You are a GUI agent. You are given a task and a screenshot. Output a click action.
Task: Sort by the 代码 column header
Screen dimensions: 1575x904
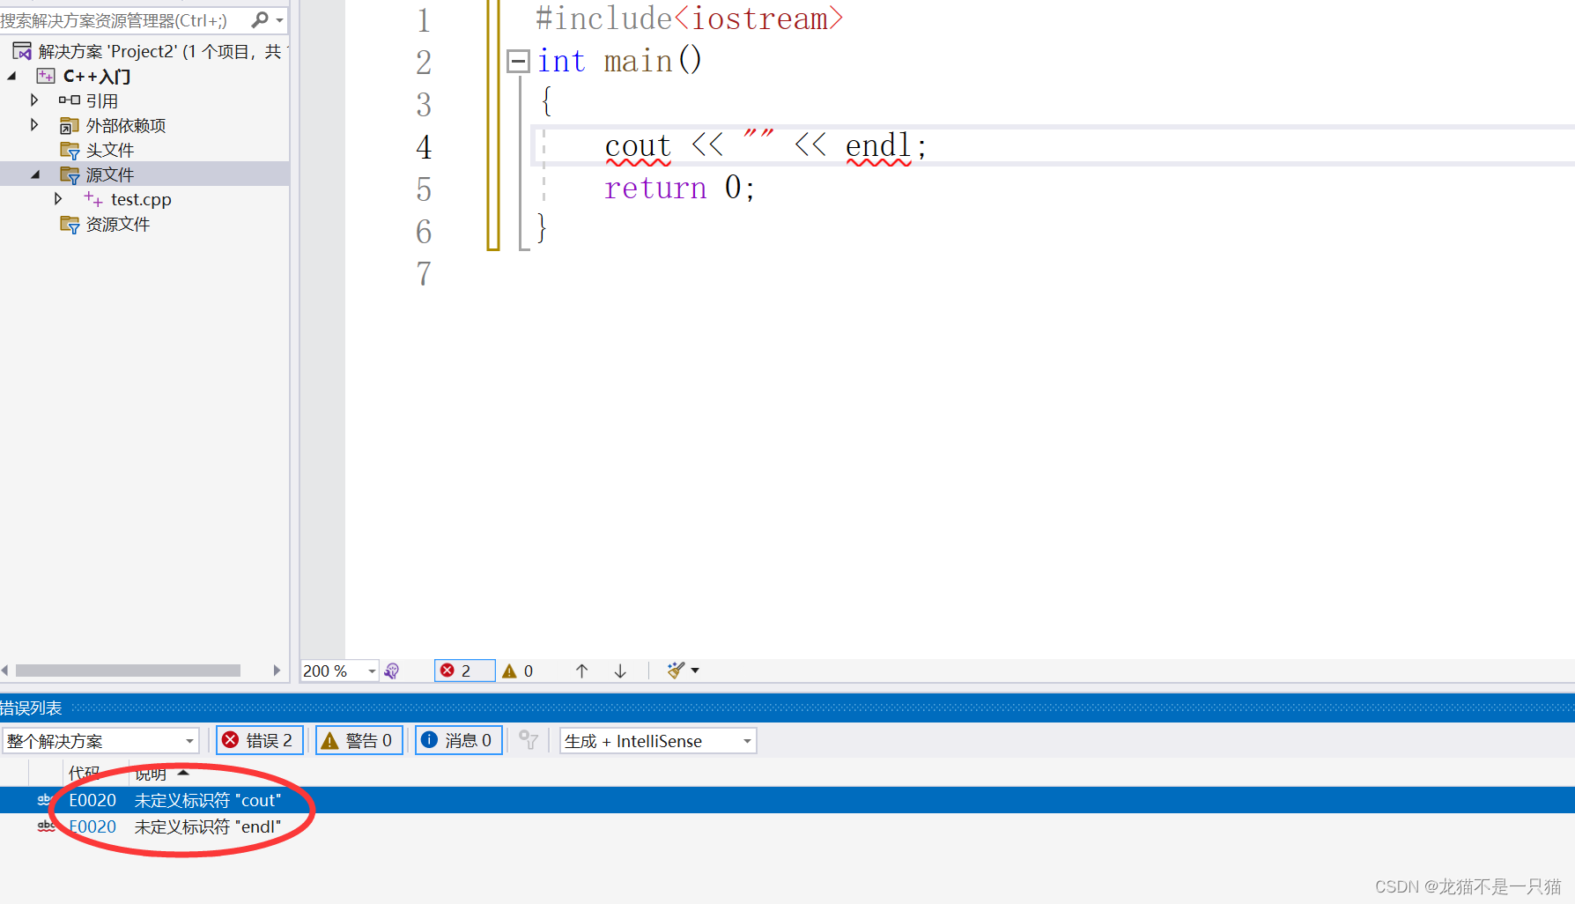coord(85,773)
